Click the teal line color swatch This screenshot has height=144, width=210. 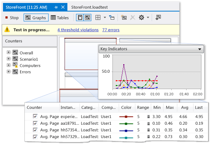pos(126,138)
